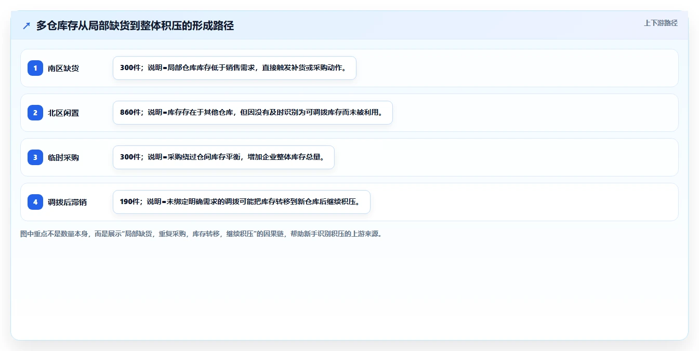This screenshot has width=699, height=351.
Task: Click the trend arrow icon beside the title
Action: click(x=27, y=26)
